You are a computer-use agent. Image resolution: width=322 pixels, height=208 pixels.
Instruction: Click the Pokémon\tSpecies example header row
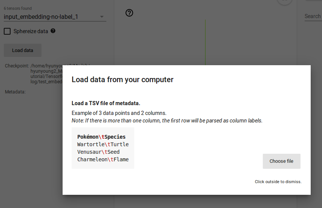click(x=101, y=137)
